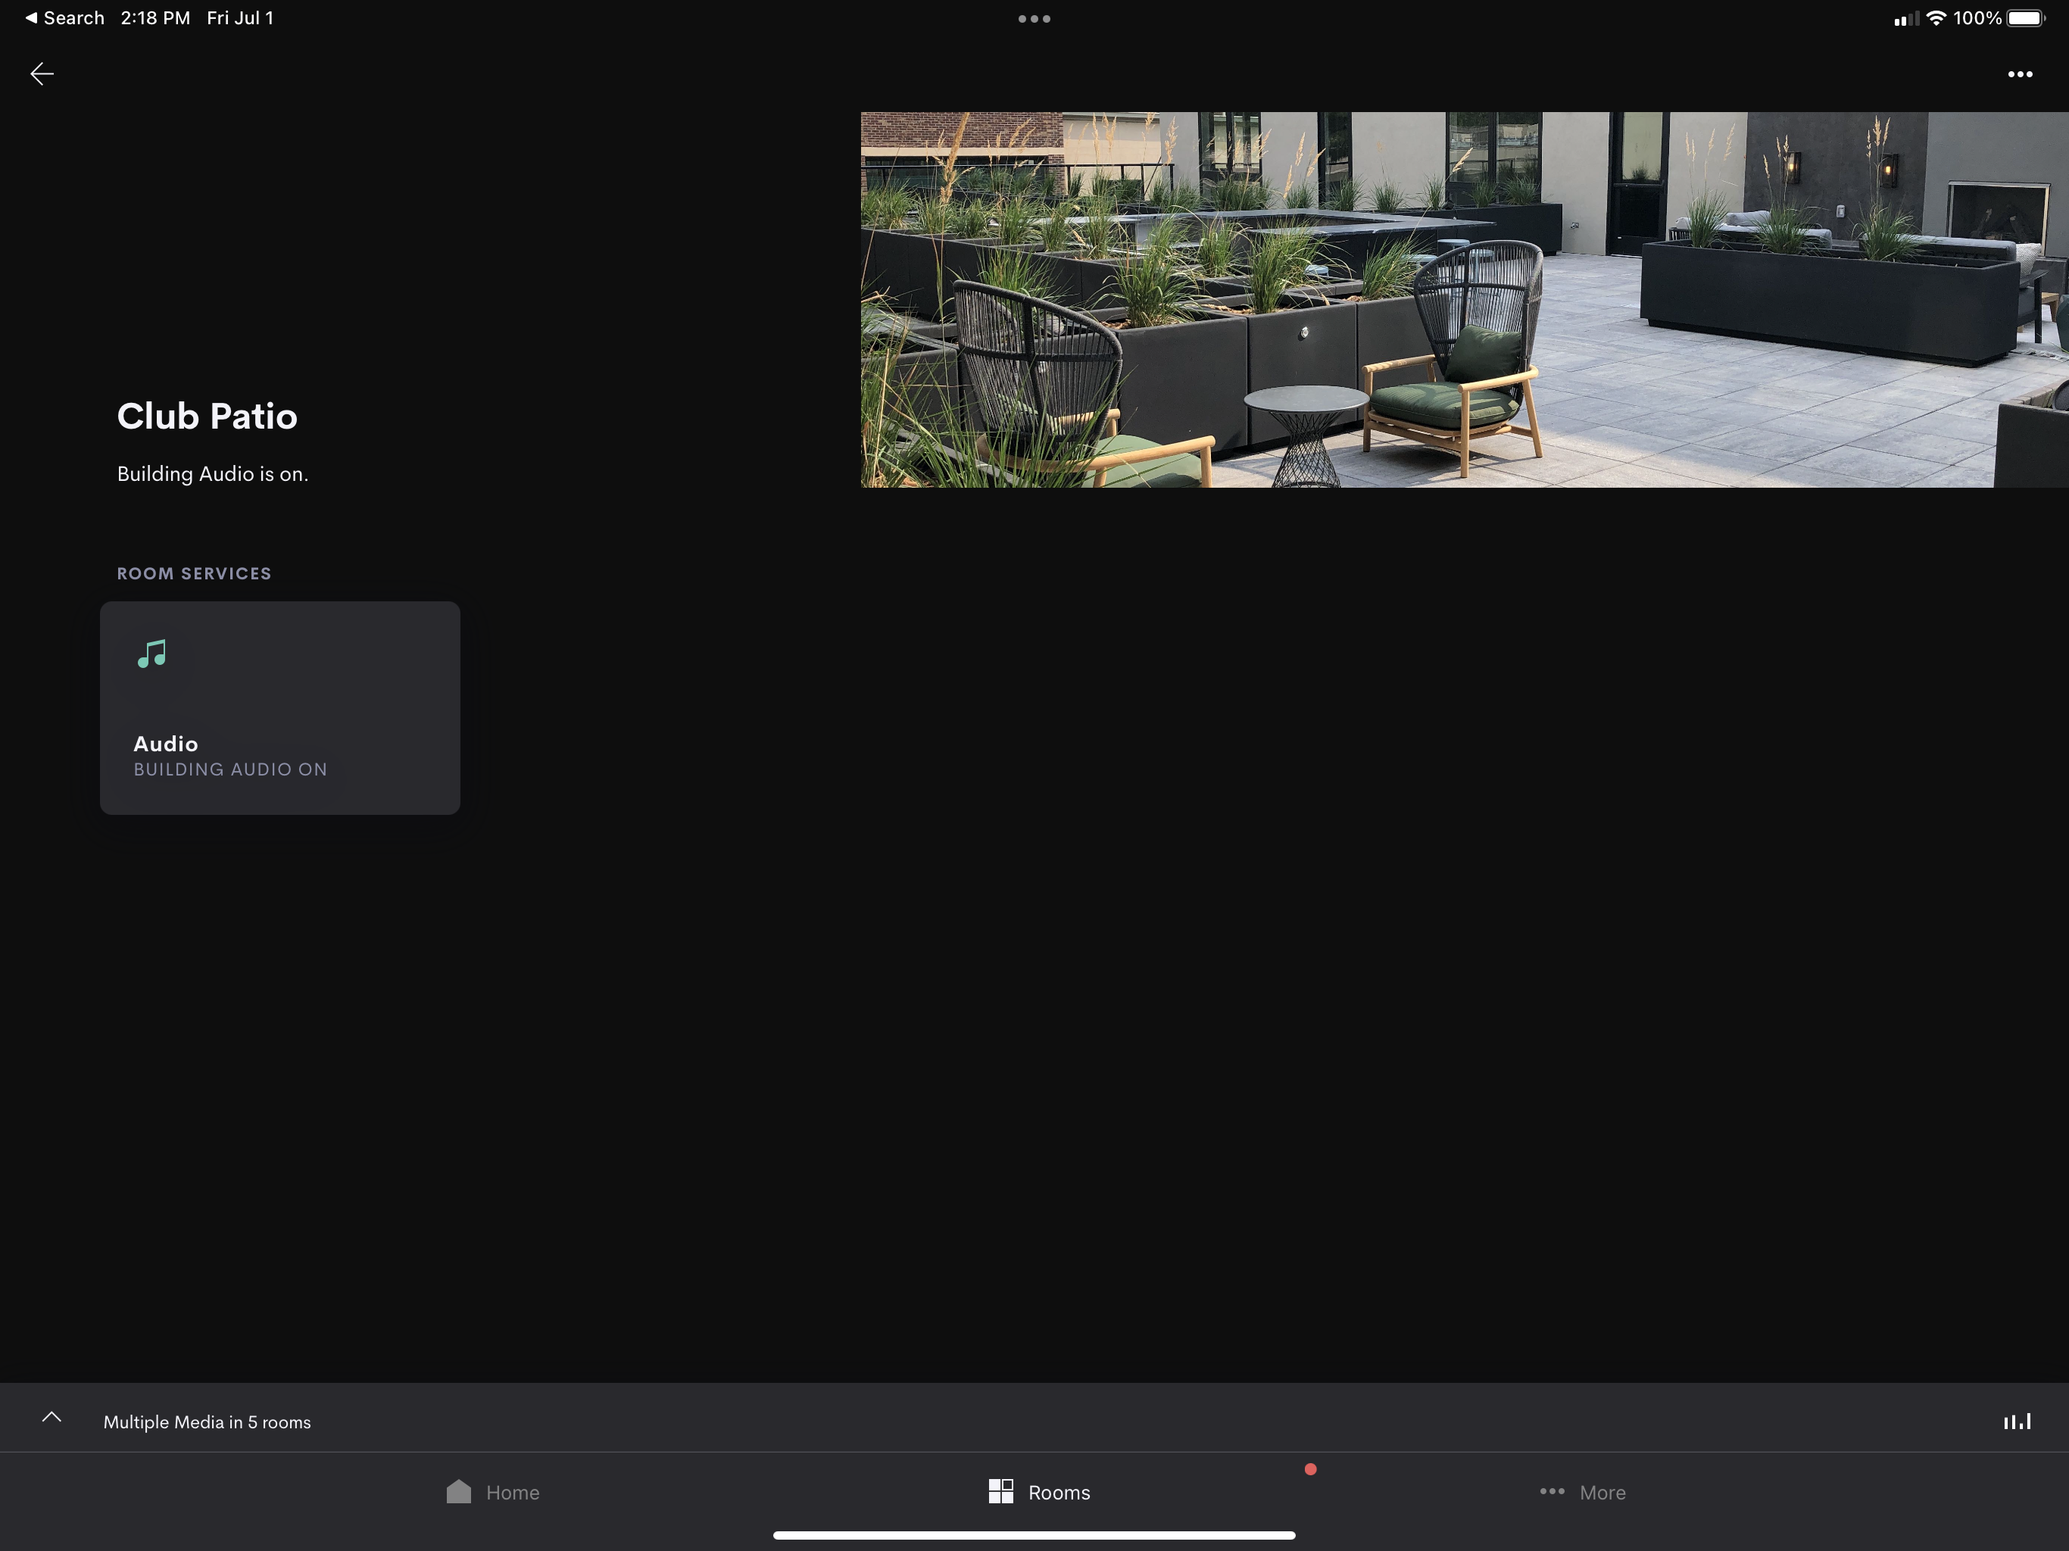Tap the home indicator bar

point(1034,1535)
